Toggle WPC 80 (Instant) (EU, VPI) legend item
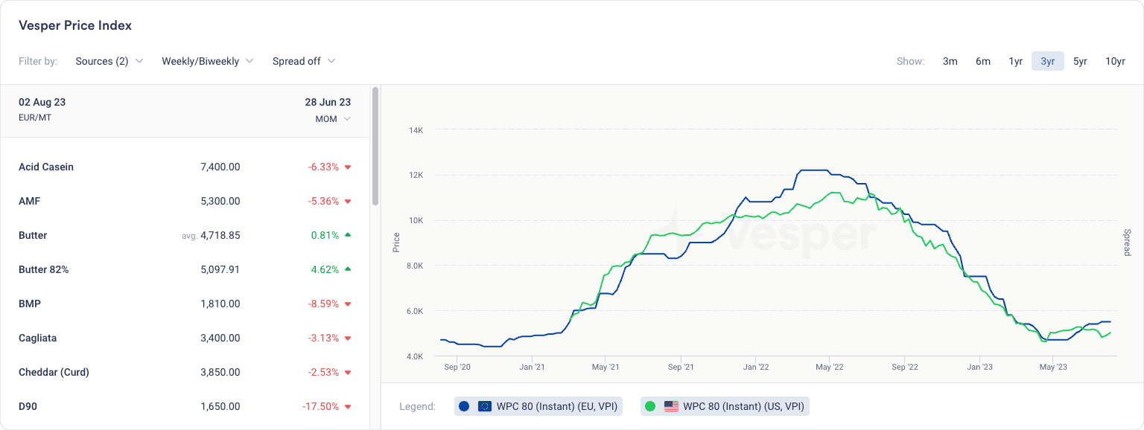1144x430 pixels. coord(538,406)
